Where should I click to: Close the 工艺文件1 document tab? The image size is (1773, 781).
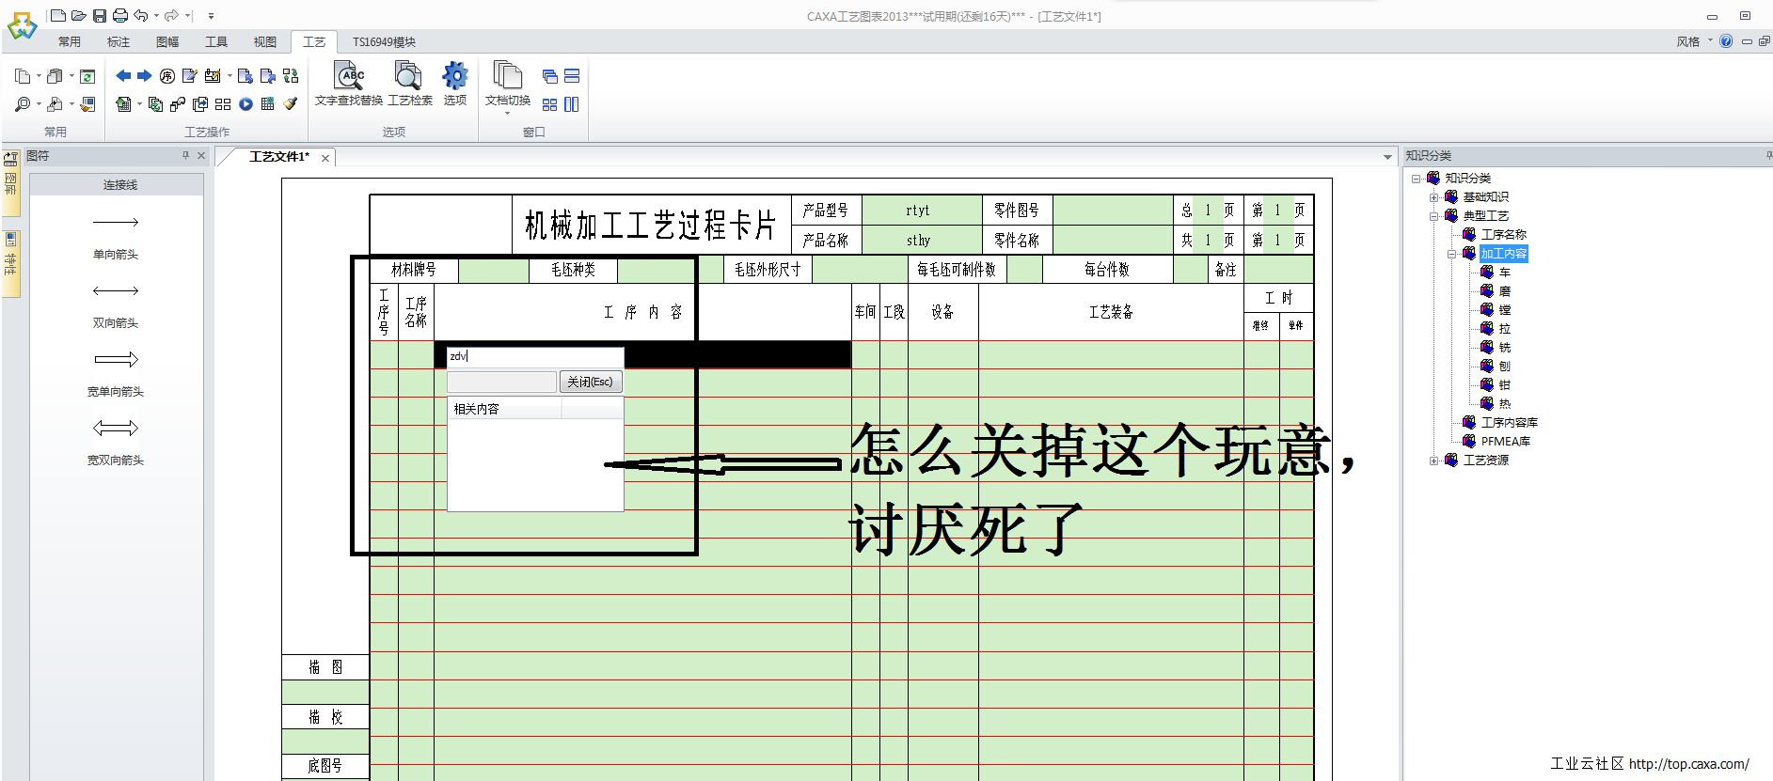(x=325, y=158)
